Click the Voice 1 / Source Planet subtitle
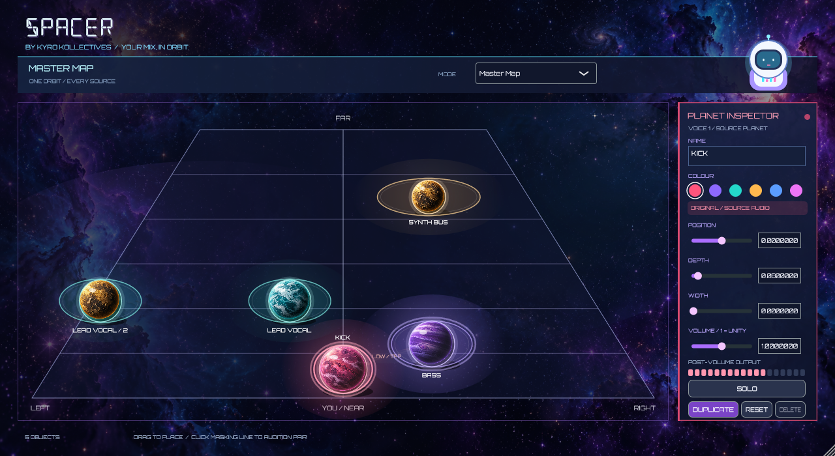 tap(728, 128)
